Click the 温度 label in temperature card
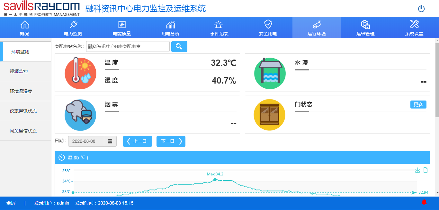 pyautogui.click(x=112, y=63)
